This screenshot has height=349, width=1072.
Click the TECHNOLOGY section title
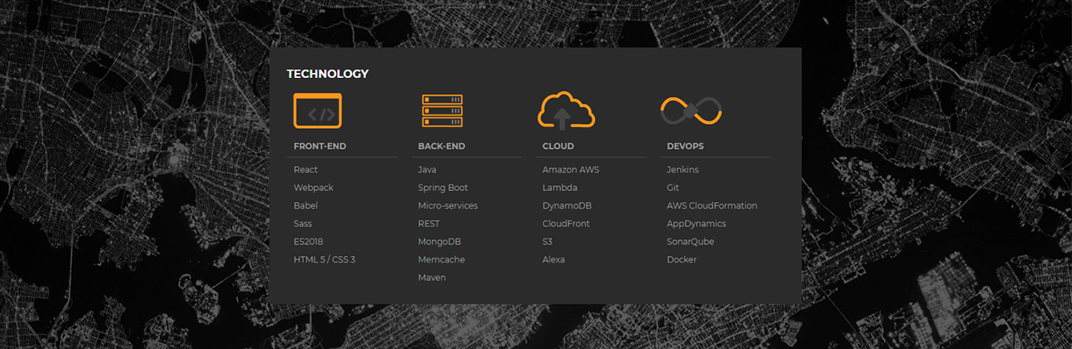(327, 74)
